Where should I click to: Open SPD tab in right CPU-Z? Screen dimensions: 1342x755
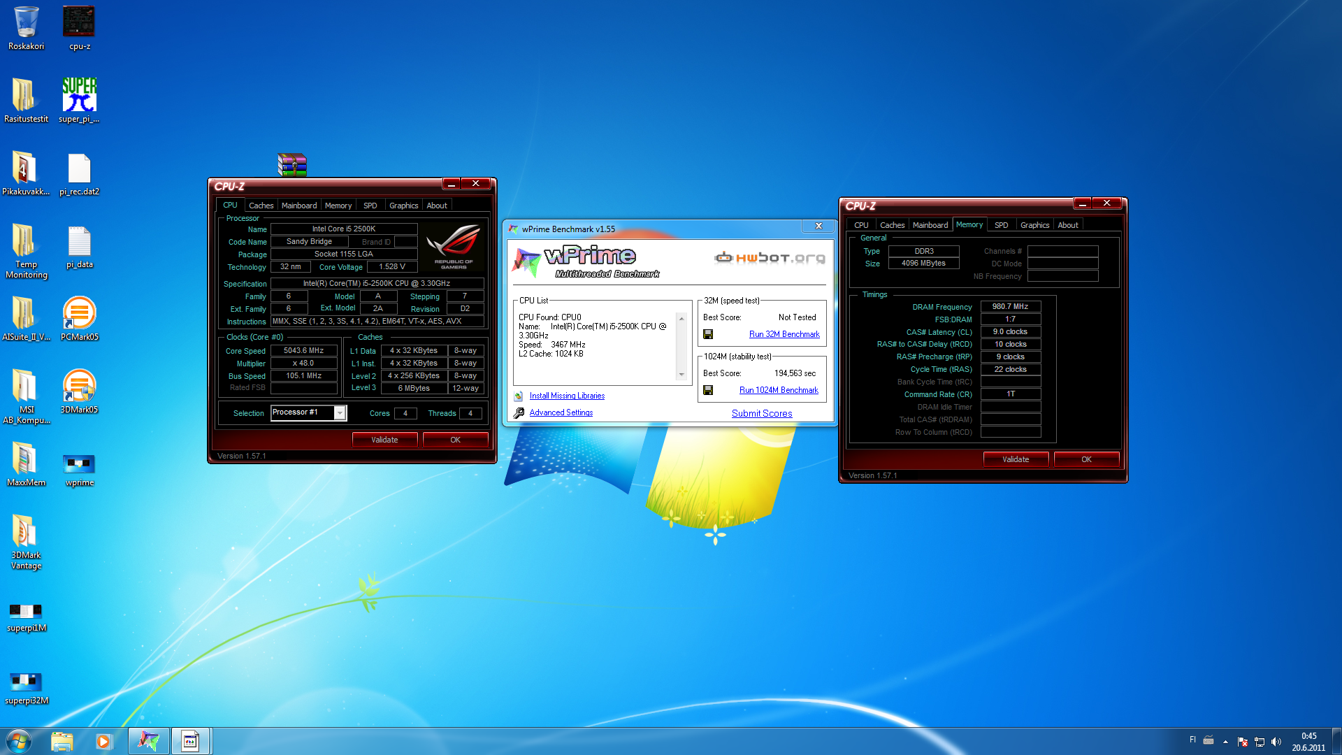[1002, 225]
